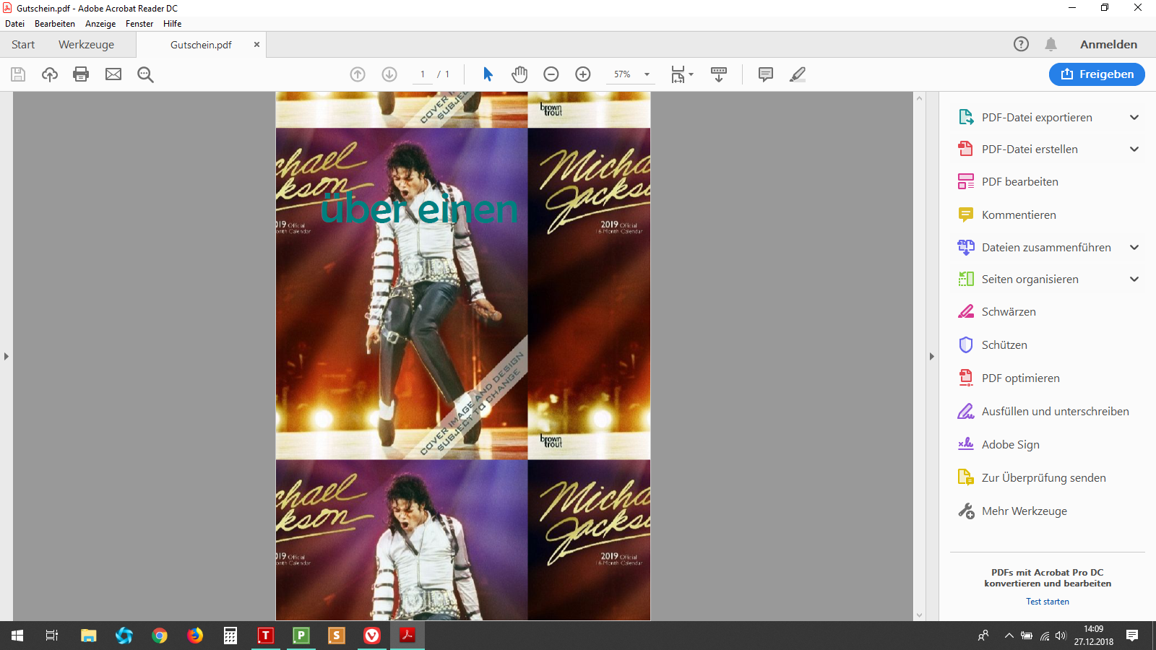Open the fit page options icon
Screen dimensions: 1156x650
pyautogui.click(x=681, y=74)
